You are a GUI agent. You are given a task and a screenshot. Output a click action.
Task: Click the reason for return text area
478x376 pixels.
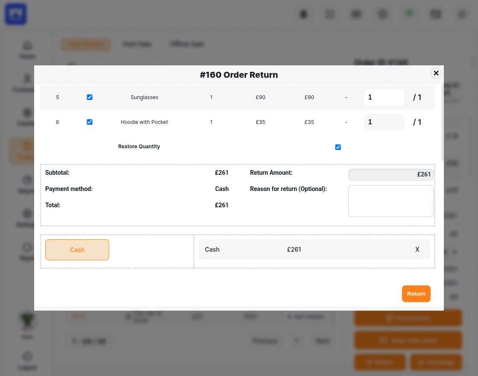[391, 201]
